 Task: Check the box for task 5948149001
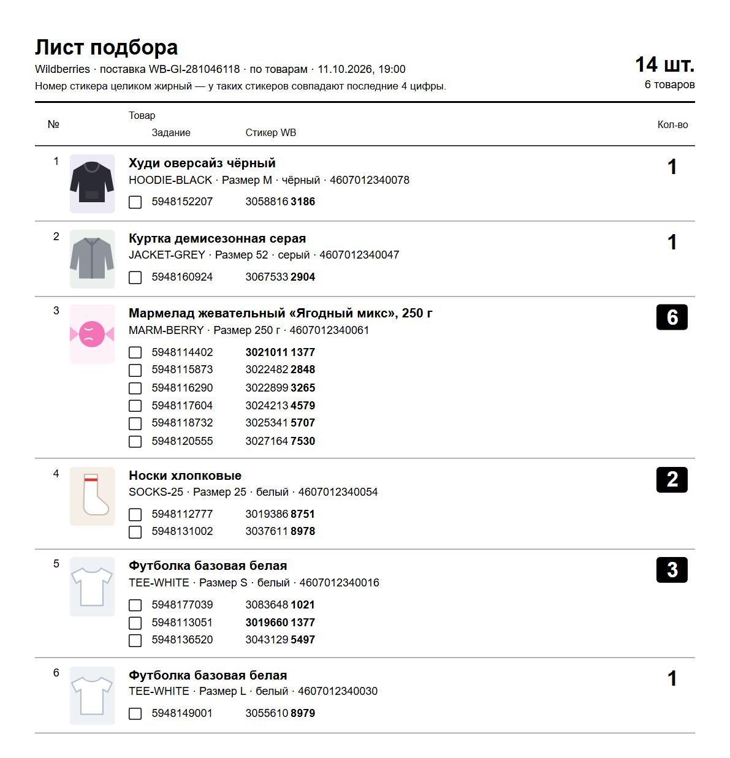click(135, 713)
